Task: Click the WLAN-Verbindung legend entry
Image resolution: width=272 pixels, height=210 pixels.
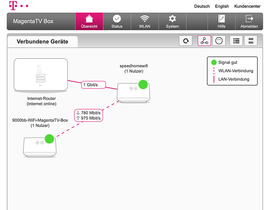Action: pos(233,71)
